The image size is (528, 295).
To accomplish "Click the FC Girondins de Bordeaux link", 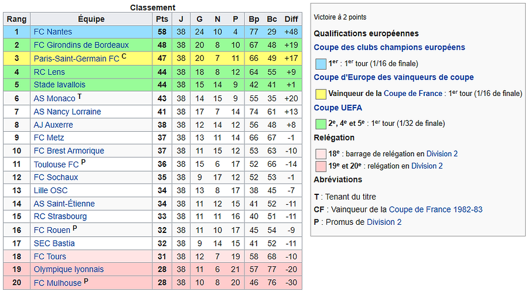I will point(81,45).
